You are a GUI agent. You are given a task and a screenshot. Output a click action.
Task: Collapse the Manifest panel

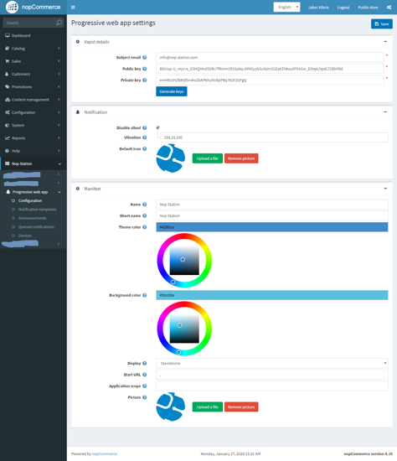[x=385, y=189]
